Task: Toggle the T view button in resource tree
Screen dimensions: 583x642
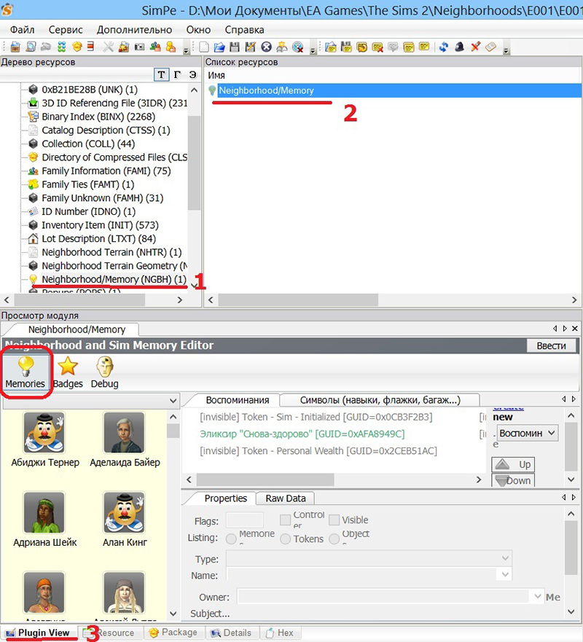Action: point(161,74)
